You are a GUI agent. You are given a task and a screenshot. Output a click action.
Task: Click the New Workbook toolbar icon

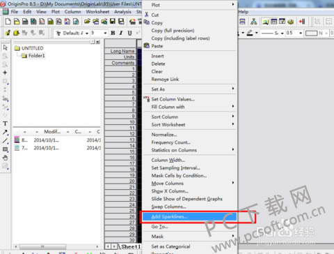pos(25,22)
